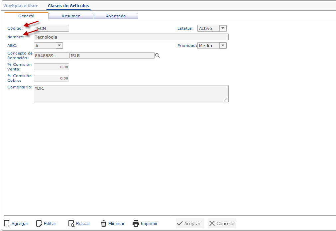Screen dimensions: 336x231
Task: Click the Eliminar trash can icon
Action: [x=104, y=223]
